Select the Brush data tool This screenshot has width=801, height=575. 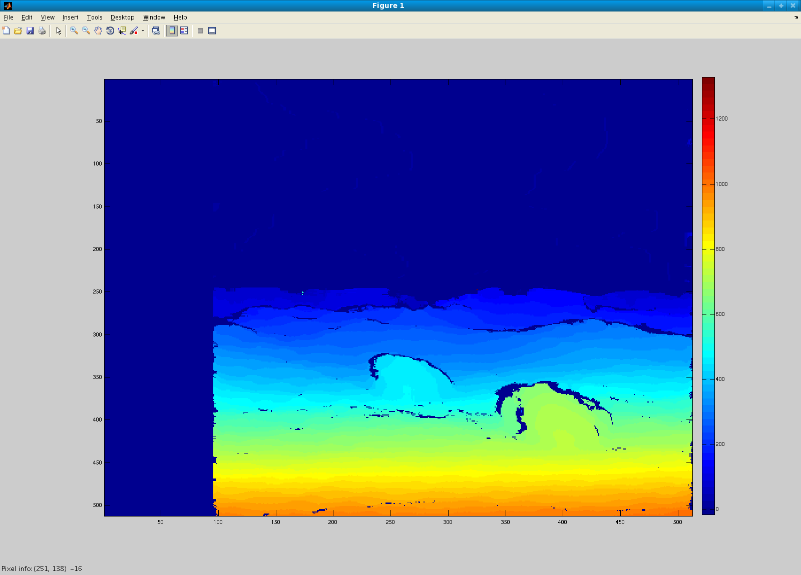pyautogui.click(x=134, y=30)
